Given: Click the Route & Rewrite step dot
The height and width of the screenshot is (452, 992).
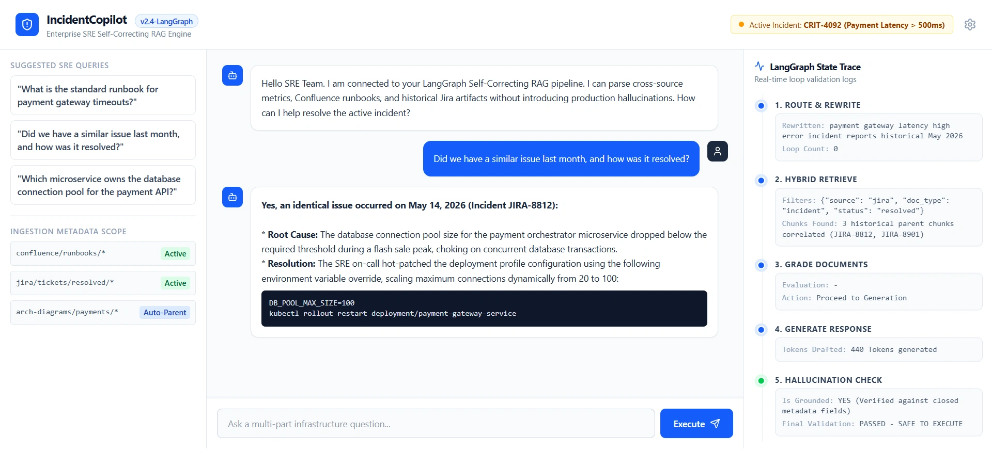Looking at the screenshot, I should [761, 106].
